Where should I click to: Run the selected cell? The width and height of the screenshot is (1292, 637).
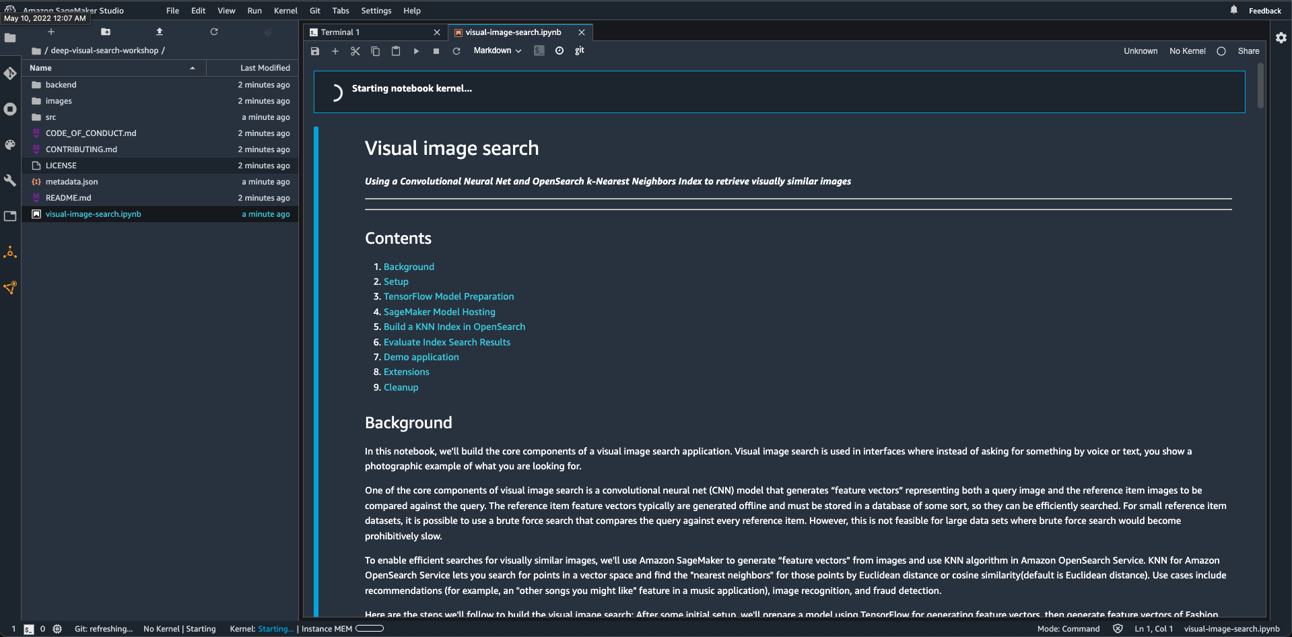click(416, 51)
